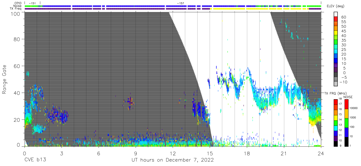Image resolution: width=361 pixels, height=166 pixels.
Task: Click the red 17-18 MHz TX FRQ segment
Action: pos(335,102)
